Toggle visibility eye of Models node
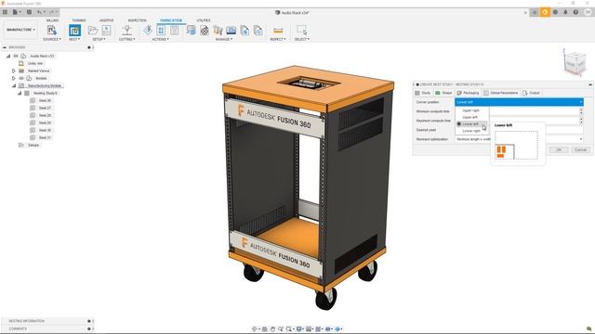The width and height of the screenshot is (595, 334). click(21, 78)
